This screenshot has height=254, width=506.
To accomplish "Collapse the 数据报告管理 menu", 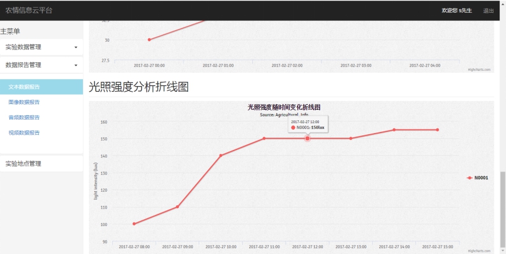I will 41,65.
